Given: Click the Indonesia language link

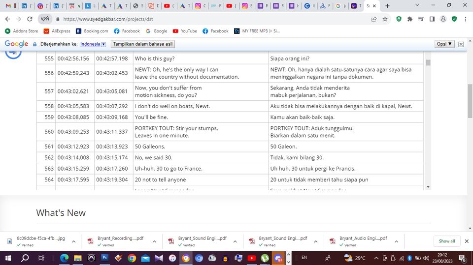Looking at the screenshot, I should 90,44.
